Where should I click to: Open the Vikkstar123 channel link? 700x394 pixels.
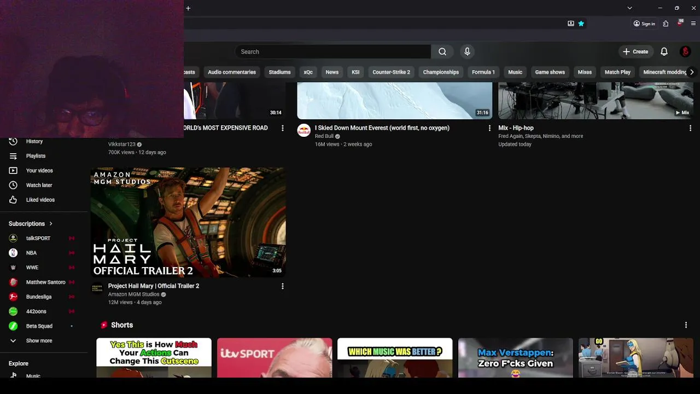(x=121, y=144)
